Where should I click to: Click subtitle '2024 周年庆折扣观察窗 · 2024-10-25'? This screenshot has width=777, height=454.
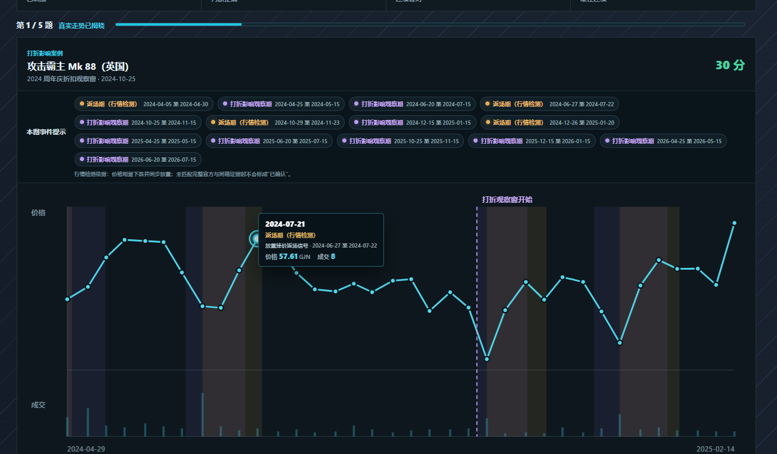pyautogui.click(x=81, y=79)
